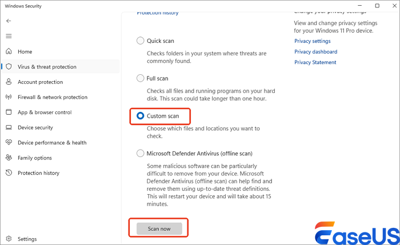Click the Family options people icon

(9, 158)
